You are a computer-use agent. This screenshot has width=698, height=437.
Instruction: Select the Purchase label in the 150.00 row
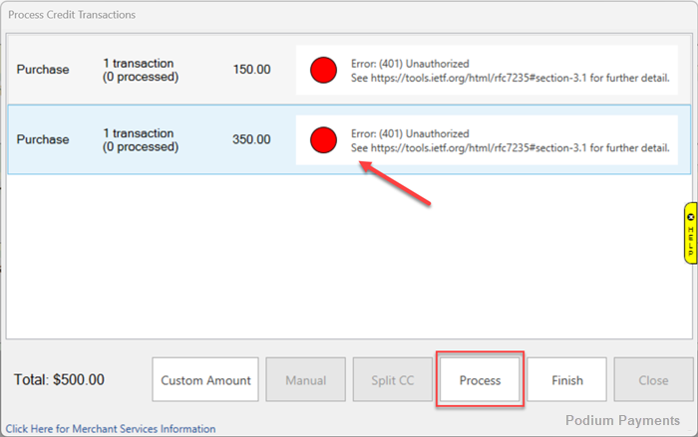point(43,71)
